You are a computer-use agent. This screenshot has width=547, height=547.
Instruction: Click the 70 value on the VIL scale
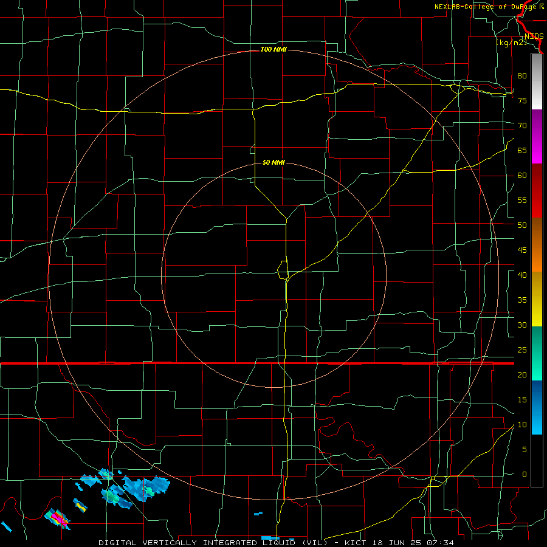coord(522,126)
